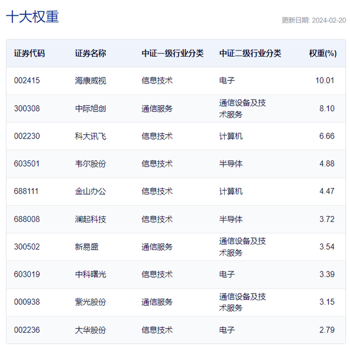This screenshot has height=345, width=350.
Task: Click the 权重(%) column header
Action: click(323, 53)
